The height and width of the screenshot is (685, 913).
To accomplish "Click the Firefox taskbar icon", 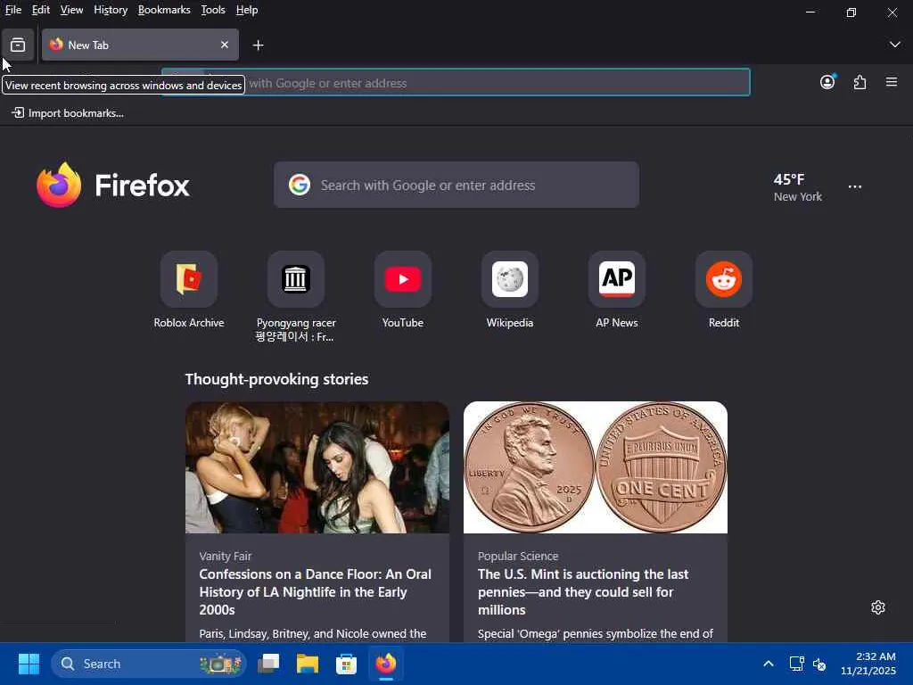I will (x=385, y=664).
